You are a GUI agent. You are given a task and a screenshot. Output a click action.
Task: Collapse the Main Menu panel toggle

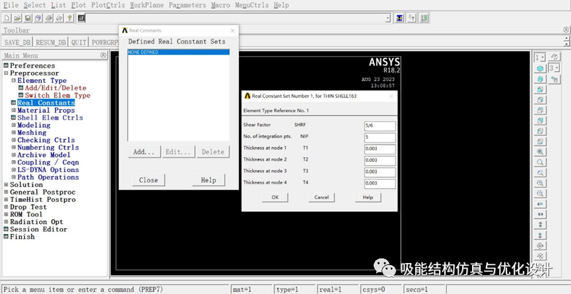[104, 55]
